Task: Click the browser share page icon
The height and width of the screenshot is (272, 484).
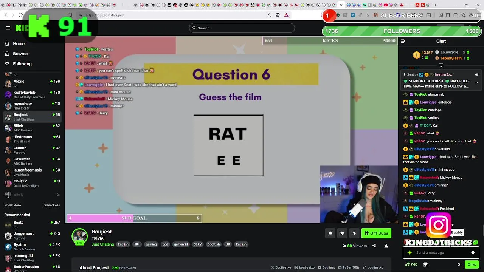Action: [x=268, y=15]
